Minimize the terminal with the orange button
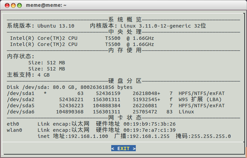 [x=13, y=5]
